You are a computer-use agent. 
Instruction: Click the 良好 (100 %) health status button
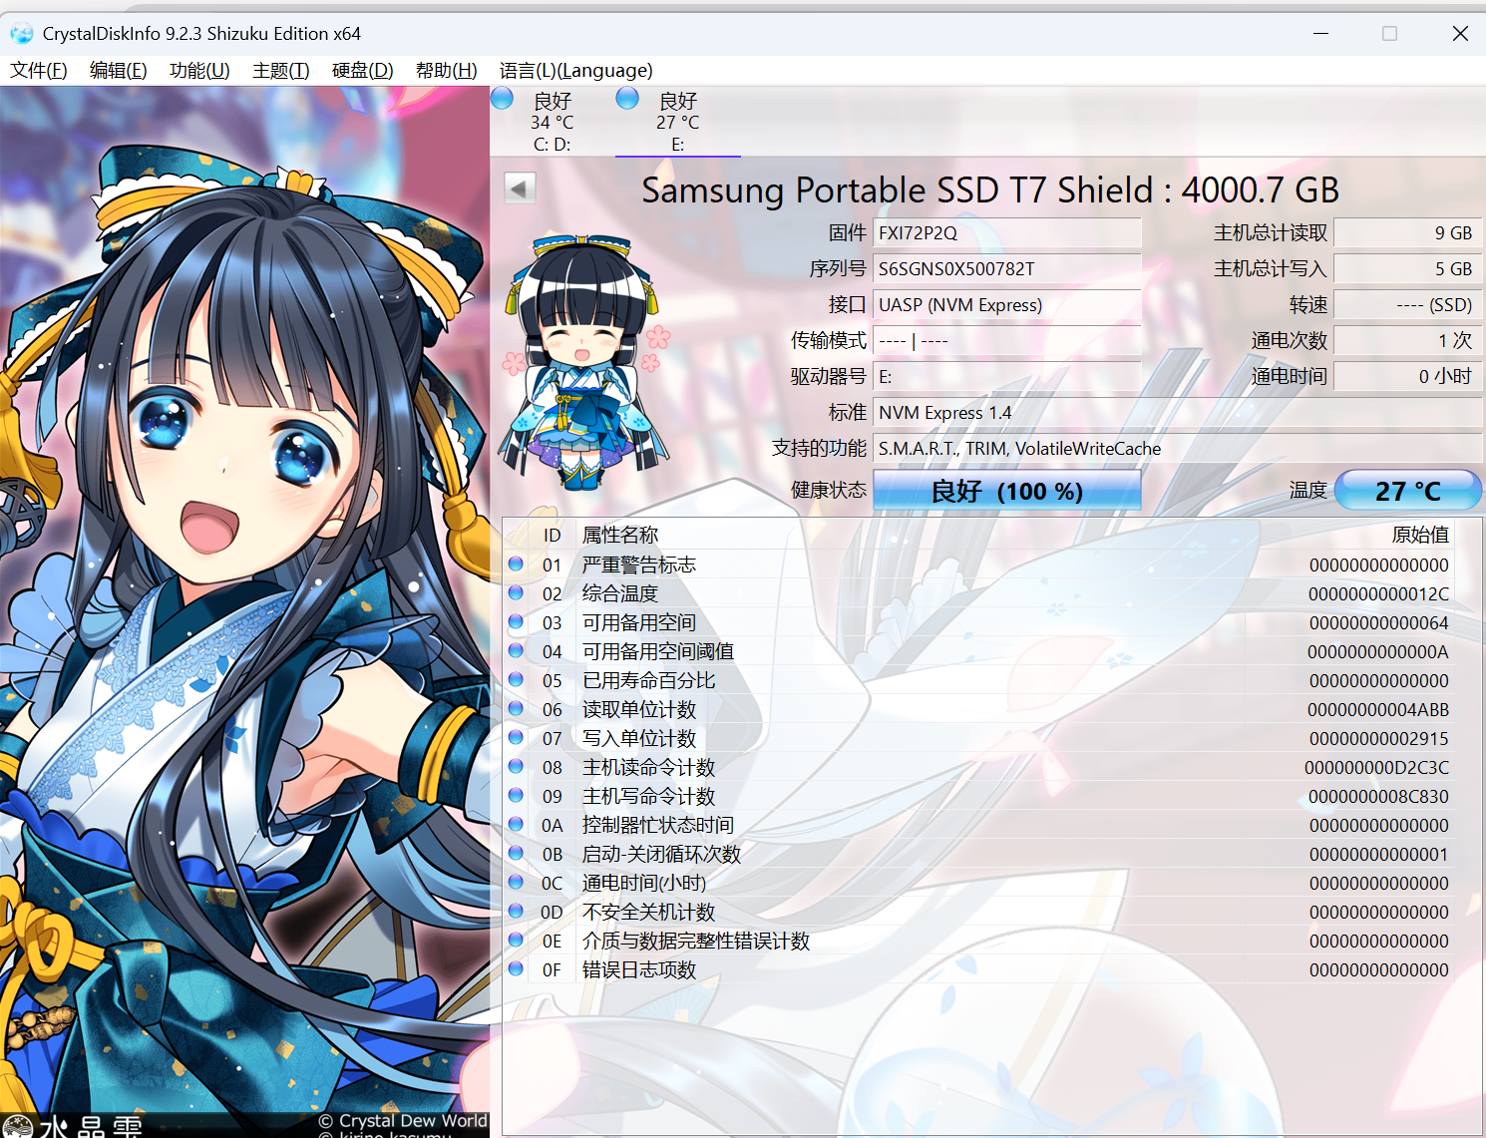(1007, 491)
